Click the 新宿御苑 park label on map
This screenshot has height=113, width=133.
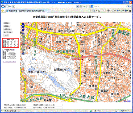(x=60, y=69)
